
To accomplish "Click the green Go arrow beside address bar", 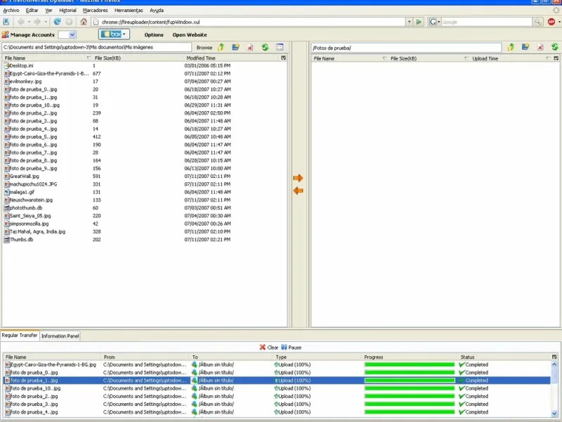I will coord(419,22).
